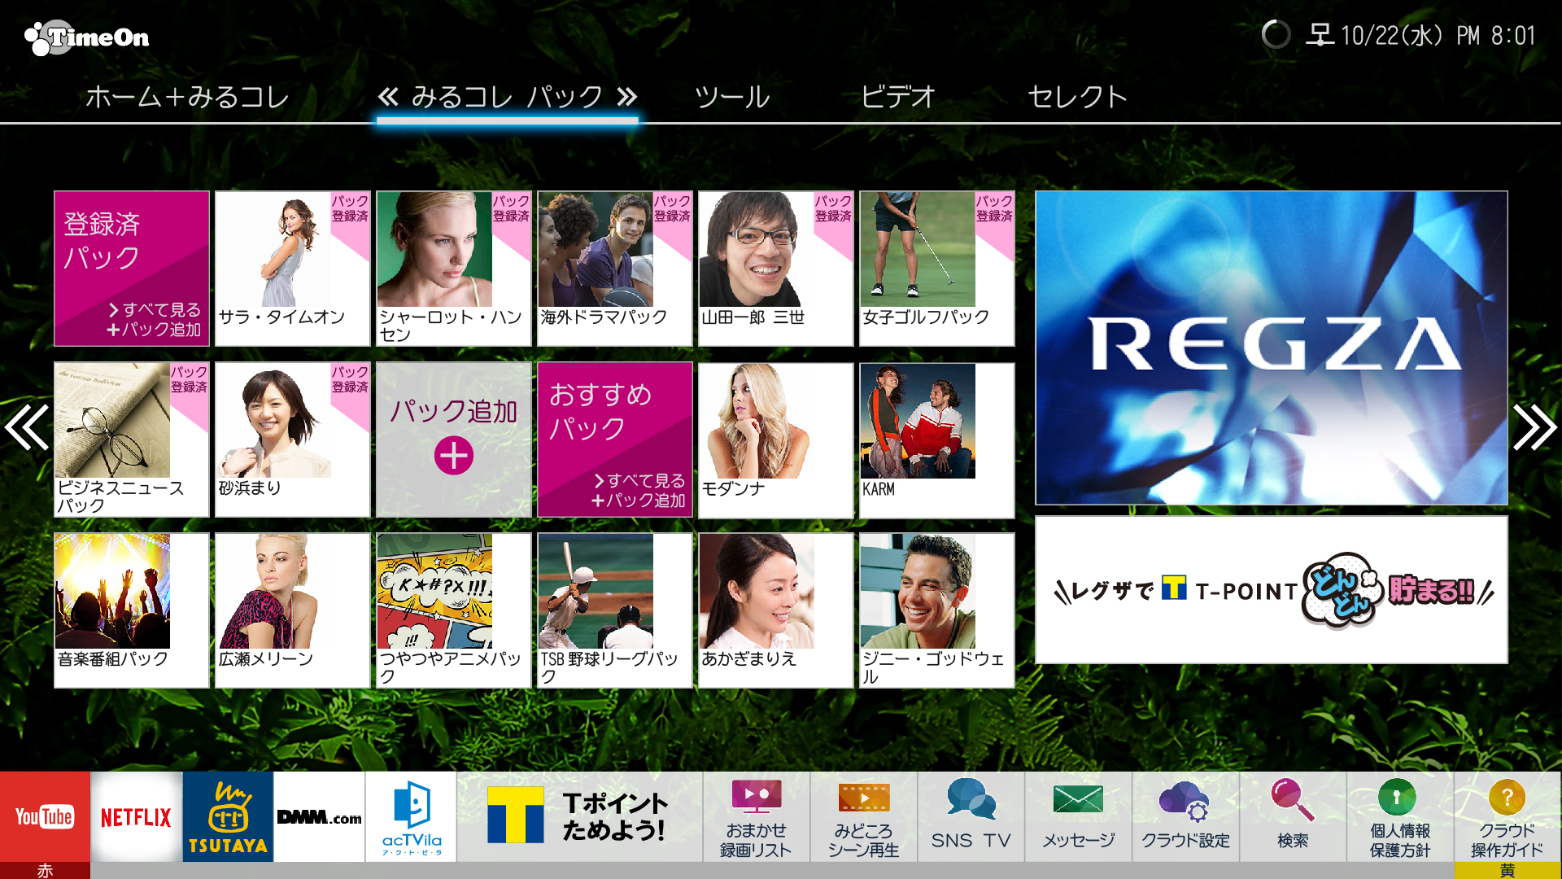Open the 音楽番組パック thumbnail
Image resolution: width=1562 pixels, height=879 pixels.
132,610
